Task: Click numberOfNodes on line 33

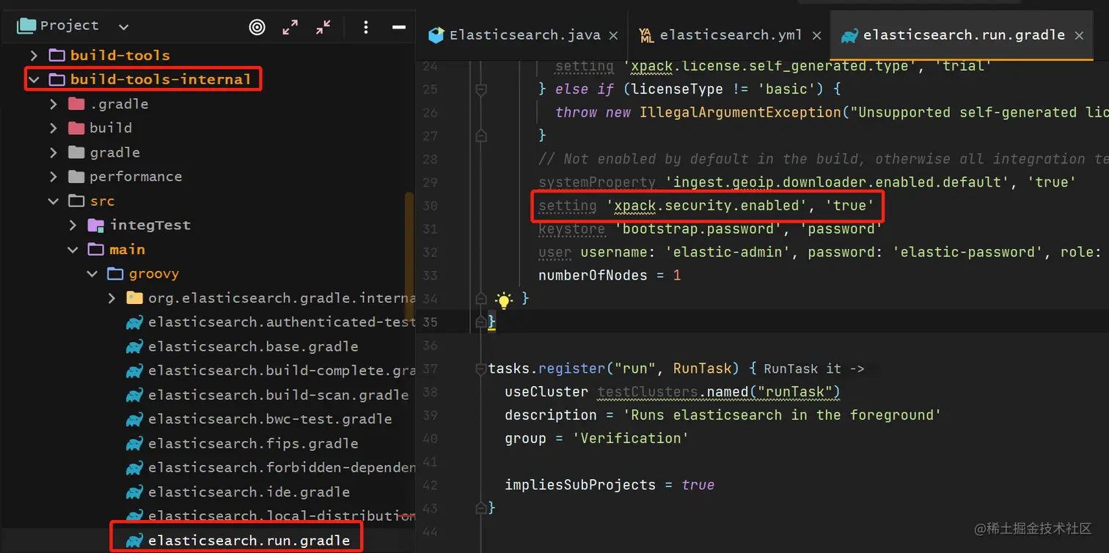Action: (593, 276)
